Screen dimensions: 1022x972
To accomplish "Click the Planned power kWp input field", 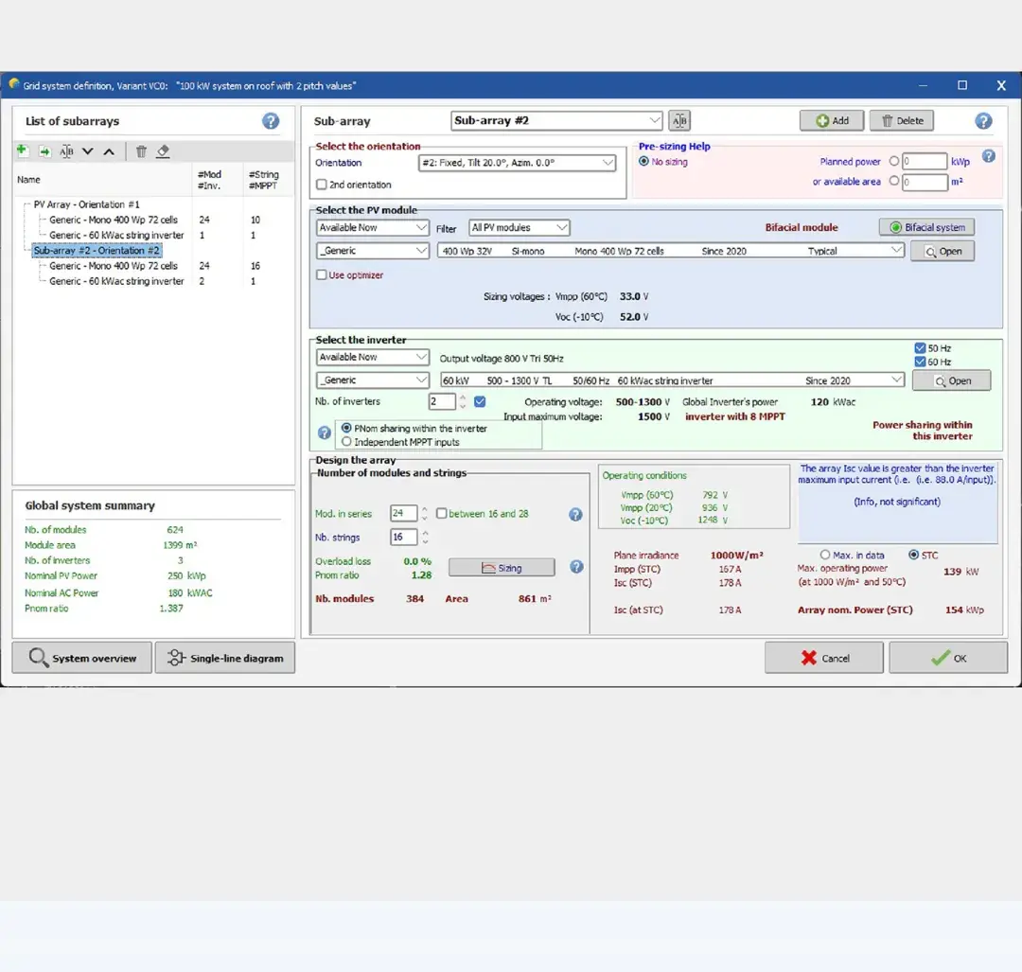I will coord(924,162).
